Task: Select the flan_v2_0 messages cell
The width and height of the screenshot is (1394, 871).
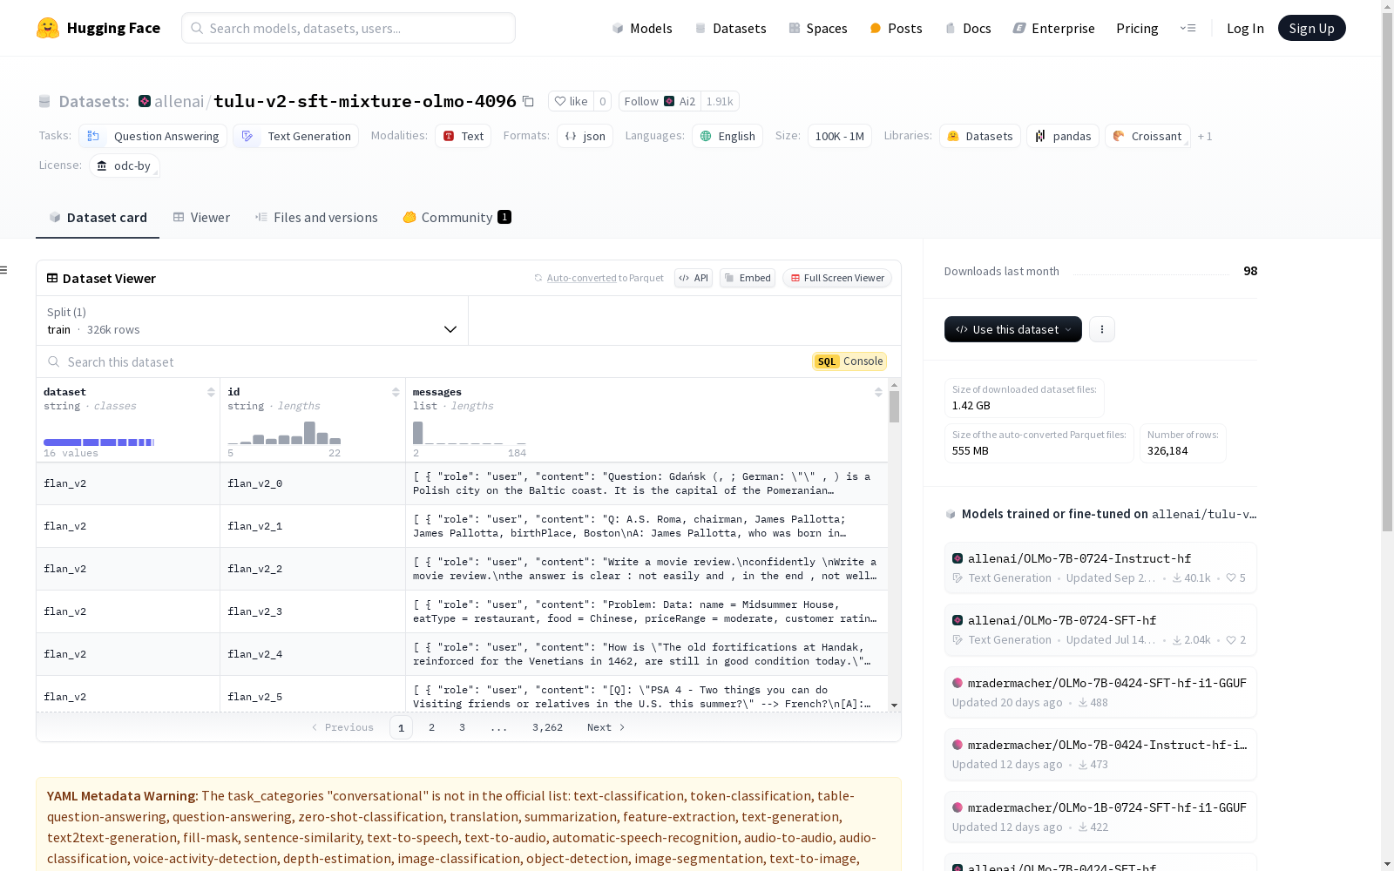Action: point(646,483)
